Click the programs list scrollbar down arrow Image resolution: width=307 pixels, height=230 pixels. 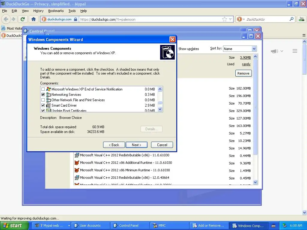pyautogui.click(x=255, y=182)
